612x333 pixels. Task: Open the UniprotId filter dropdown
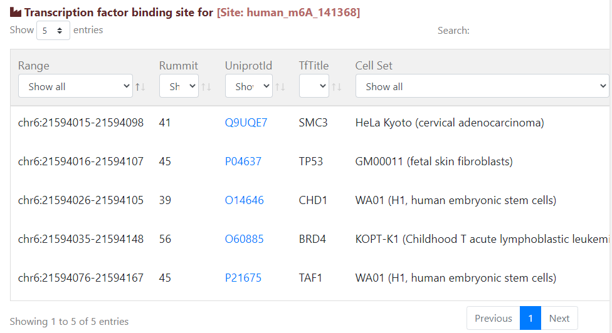click(248, 86)
